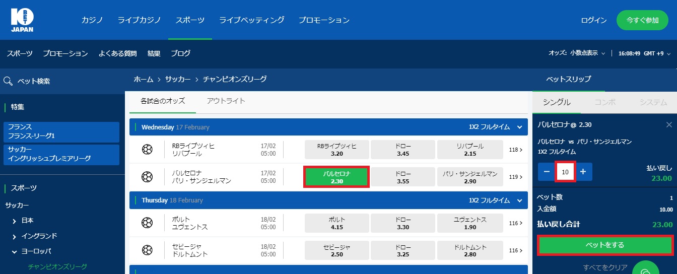Open ライブベッティング in top navigation
Image resolution: width=677 pixels, height=274 pixels.
(251, 20)
